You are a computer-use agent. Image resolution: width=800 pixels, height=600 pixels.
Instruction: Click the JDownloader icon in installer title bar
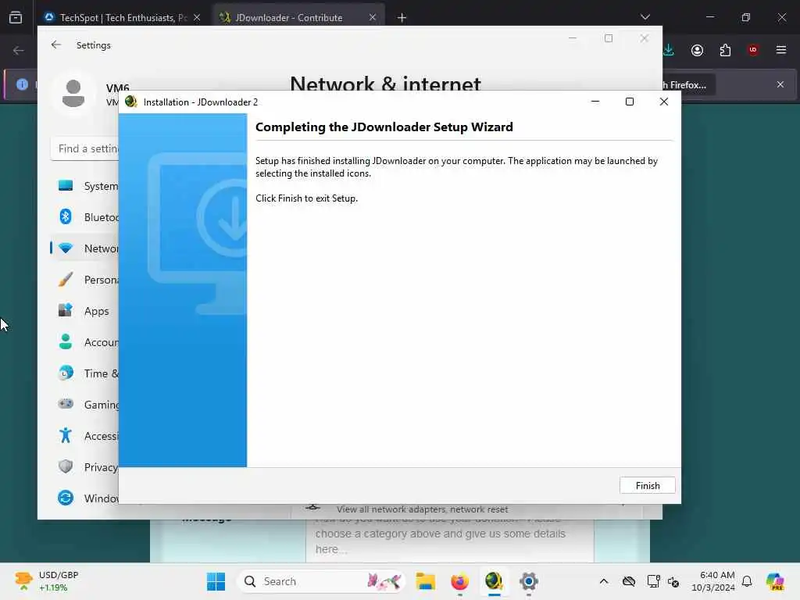pyautogui.click(x=131, y=102)
